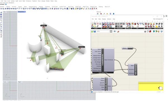Click the white knob on the yellow panel
The image size is (168, 101).
(161, 88)
